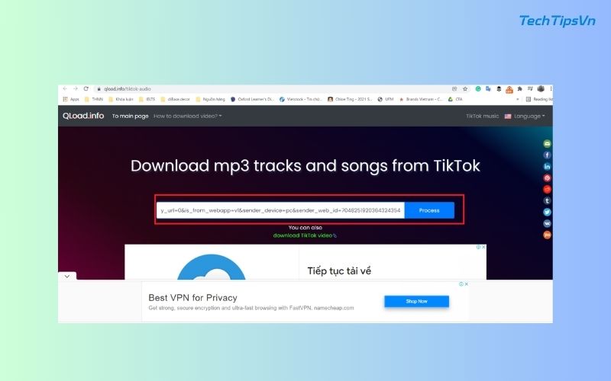611x381 pixels.
Task: Share page on Reddit
Action: 547,189
